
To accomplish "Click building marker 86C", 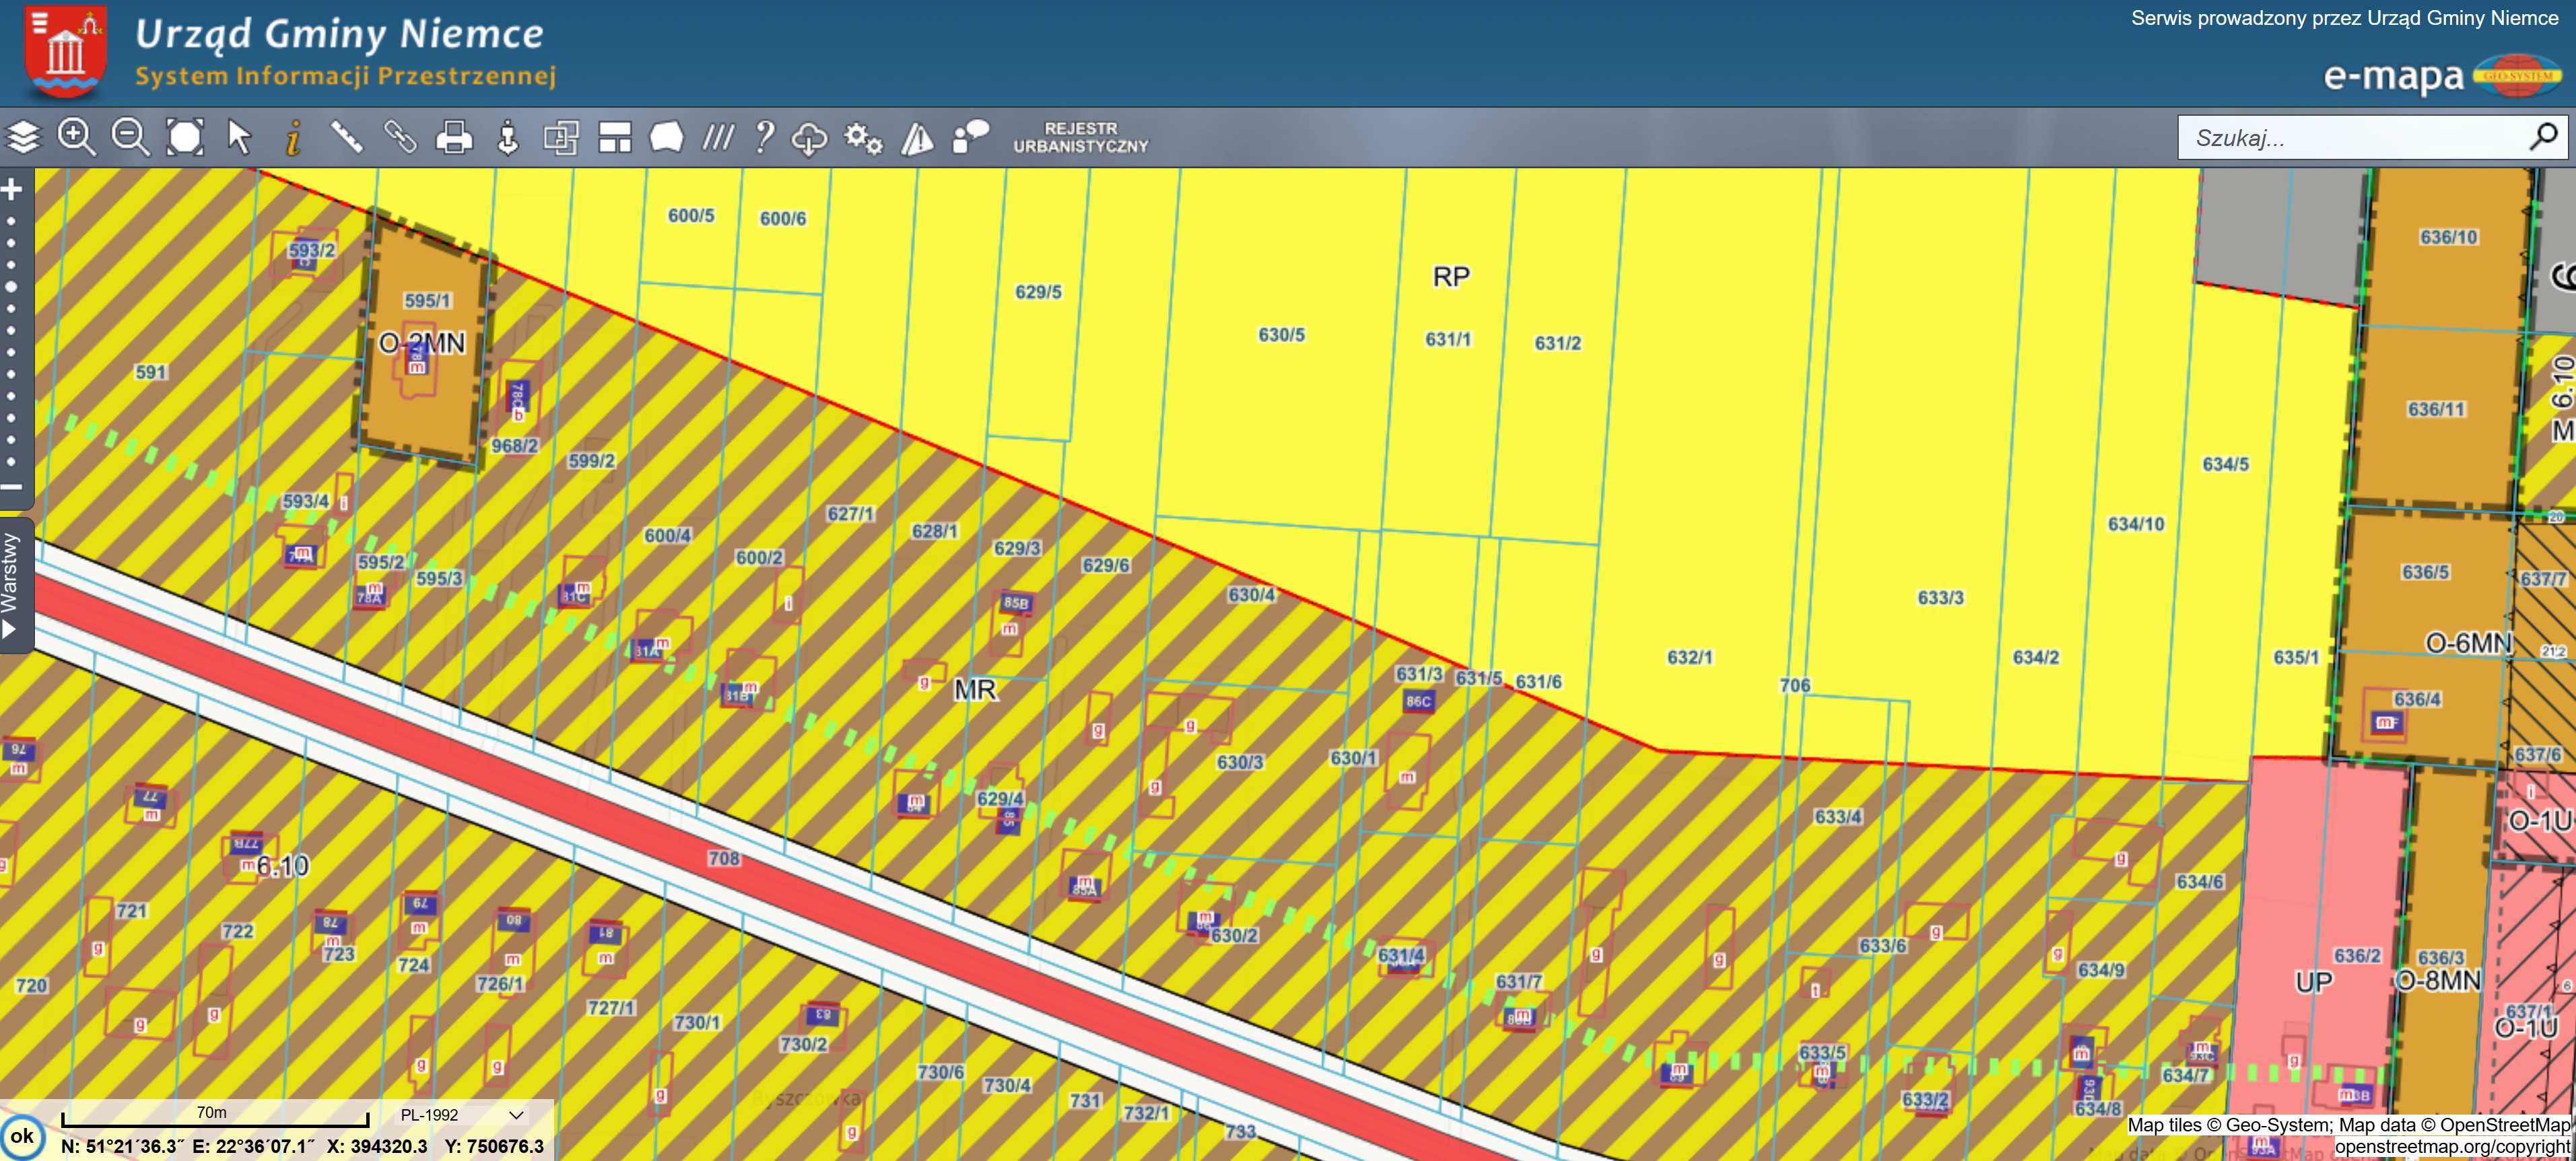I will click(x=1418, y=702).
